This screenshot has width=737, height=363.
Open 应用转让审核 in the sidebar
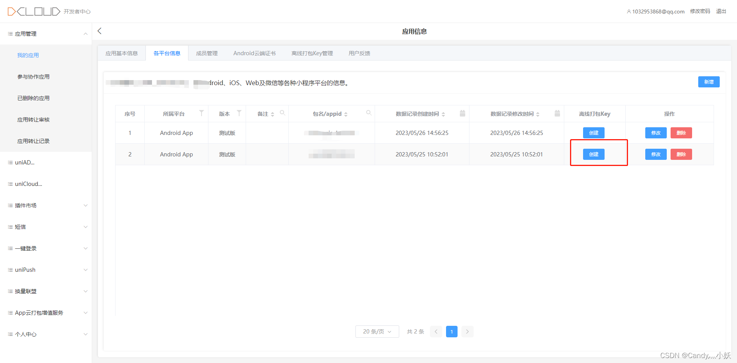pyautogui.click(x=46, y=120)
